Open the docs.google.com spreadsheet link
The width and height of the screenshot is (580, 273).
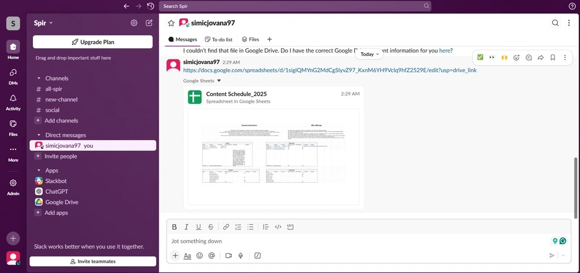click(330, 70)
